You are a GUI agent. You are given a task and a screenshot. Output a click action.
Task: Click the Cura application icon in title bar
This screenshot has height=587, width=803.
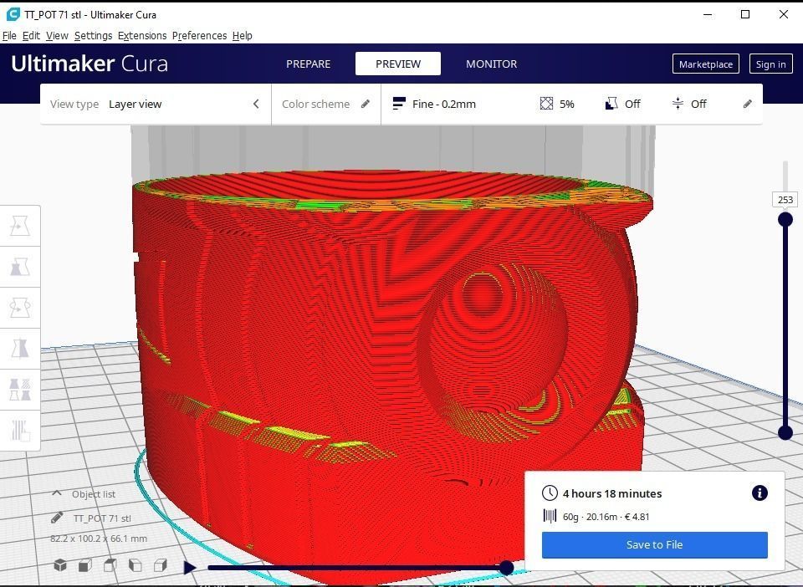coord(13,14)
